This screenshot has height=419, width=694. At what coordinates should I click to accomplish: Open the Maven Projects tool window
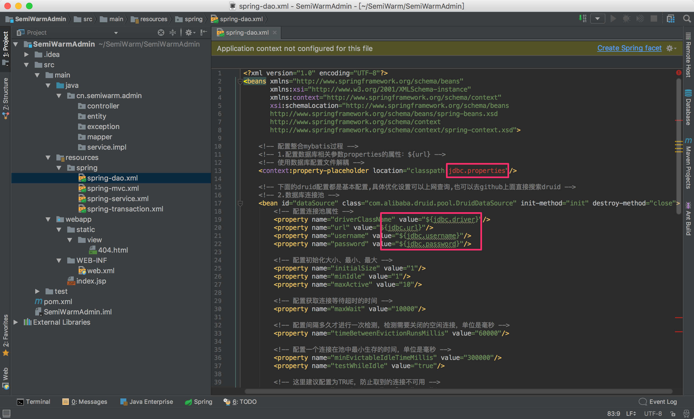pyautogui.click(x=688, y=163)
